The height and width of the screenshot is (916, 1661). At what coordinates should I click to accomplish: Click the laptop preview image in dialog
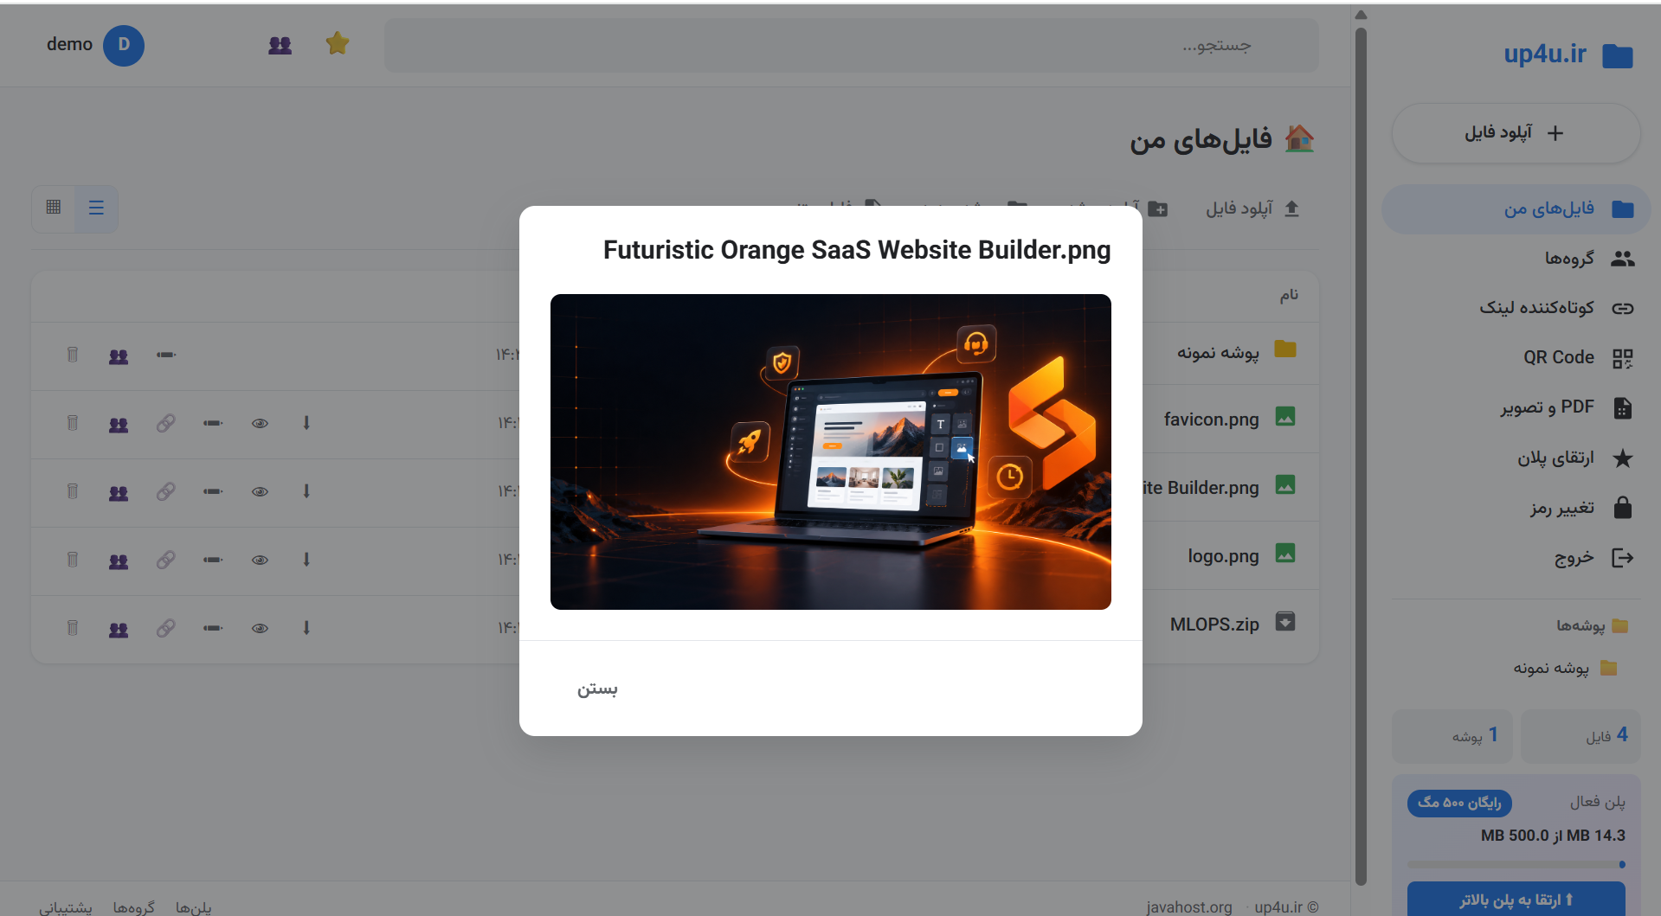pos(831,452)
